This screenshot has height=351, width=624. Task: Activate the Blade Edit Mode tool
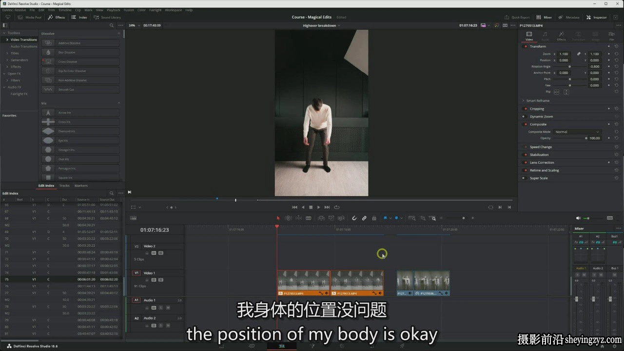pos(308,218)
